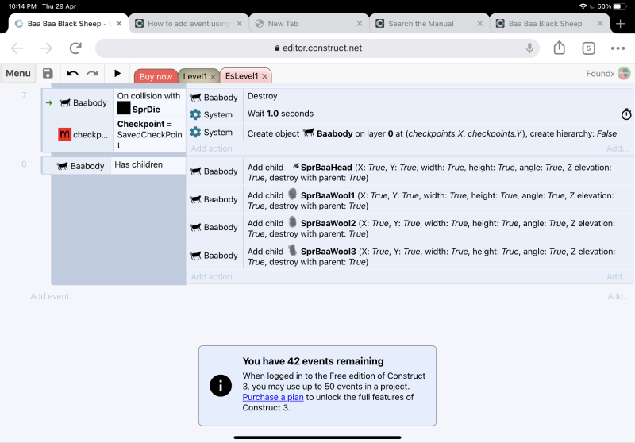
Task: Go forward in browser history
Action: [46, 48]
